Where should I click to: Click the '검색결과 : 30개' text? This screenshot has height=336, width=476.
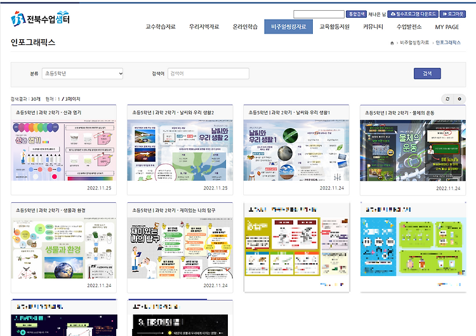point(25,99)
